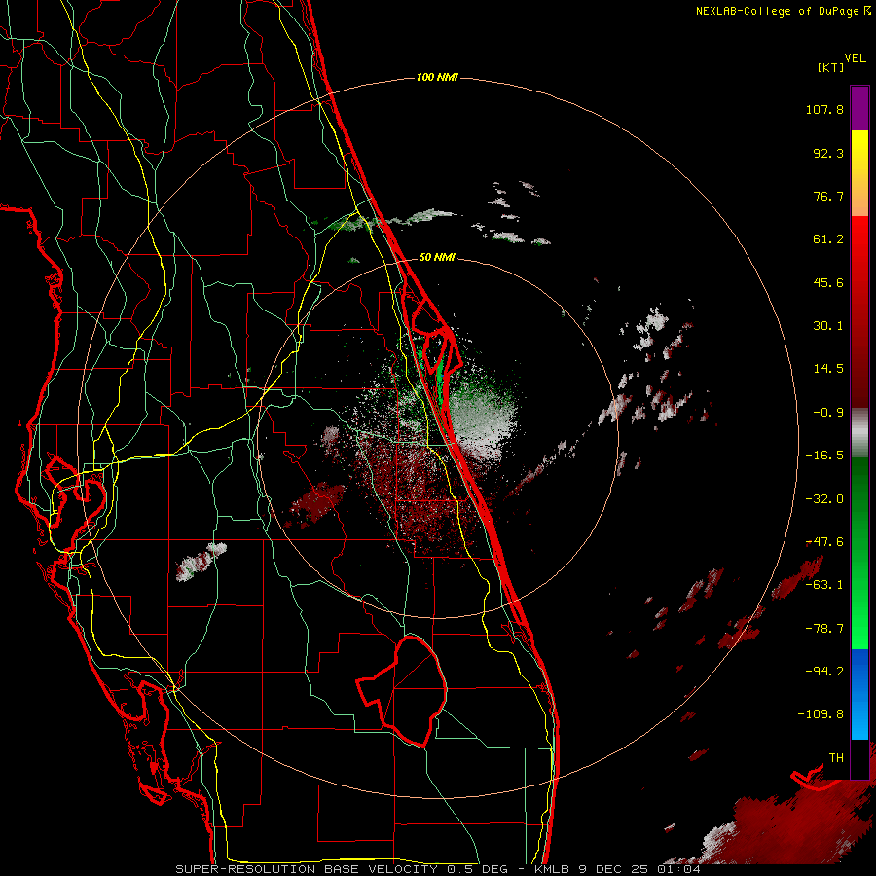
Task: Click the 14.5 scale label
Action: coord(828,369)
